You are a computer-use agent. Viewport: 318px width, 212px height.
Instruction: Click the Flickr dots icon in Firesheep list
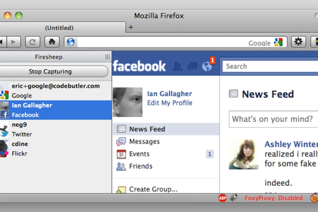(x=4, y=153)
